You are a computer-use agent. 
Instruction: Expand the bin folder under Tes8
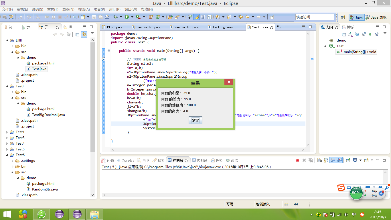pyautogui.click(x=12, y=92)
